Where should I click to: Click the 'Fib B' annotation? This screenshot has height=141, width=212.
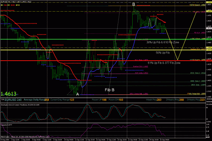[x=110, y=90]
